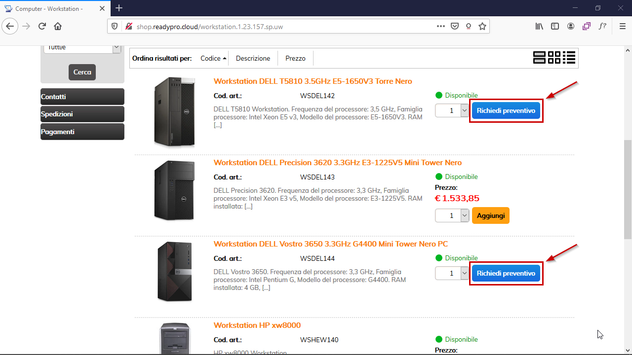Image resolution: width=632 pixels, height=355 pixels.
Task: Click the forward navigation arrow
Action: pos(26,26)
